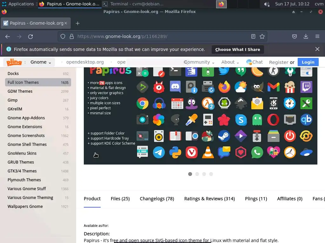Click the URL address bar field

point(162,37)
